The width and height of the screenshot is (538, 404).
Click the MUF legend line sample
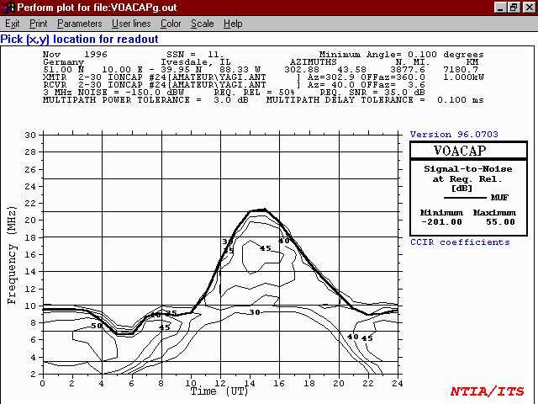[465, 198]
